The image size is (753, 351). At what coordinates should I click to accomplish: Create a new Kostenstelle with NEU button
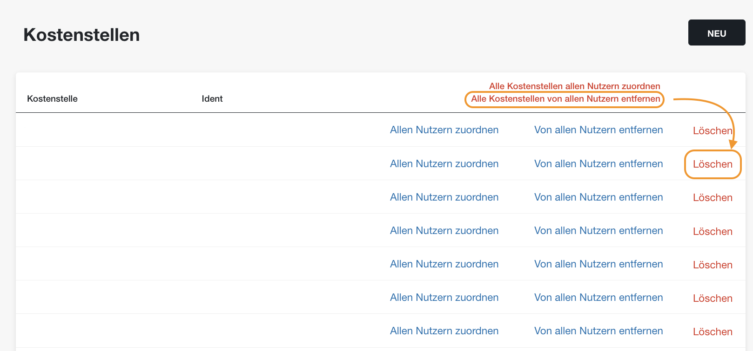pyautogui.click(x=717, y=32)
